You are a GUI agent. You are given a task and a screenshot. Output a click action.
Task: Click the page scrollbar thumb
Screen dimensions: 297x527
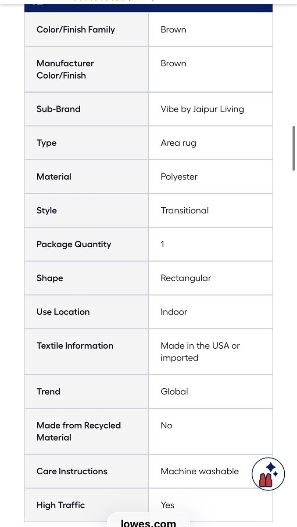tap(293, 148)
